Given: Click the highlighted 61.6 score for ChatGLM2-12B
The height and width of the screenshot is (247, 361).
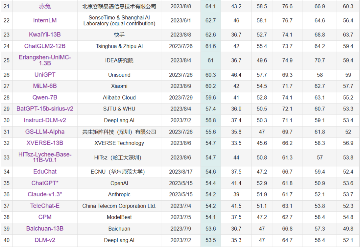Looking at the screenshot, I should pyautogui.click(x=211, y=46).
